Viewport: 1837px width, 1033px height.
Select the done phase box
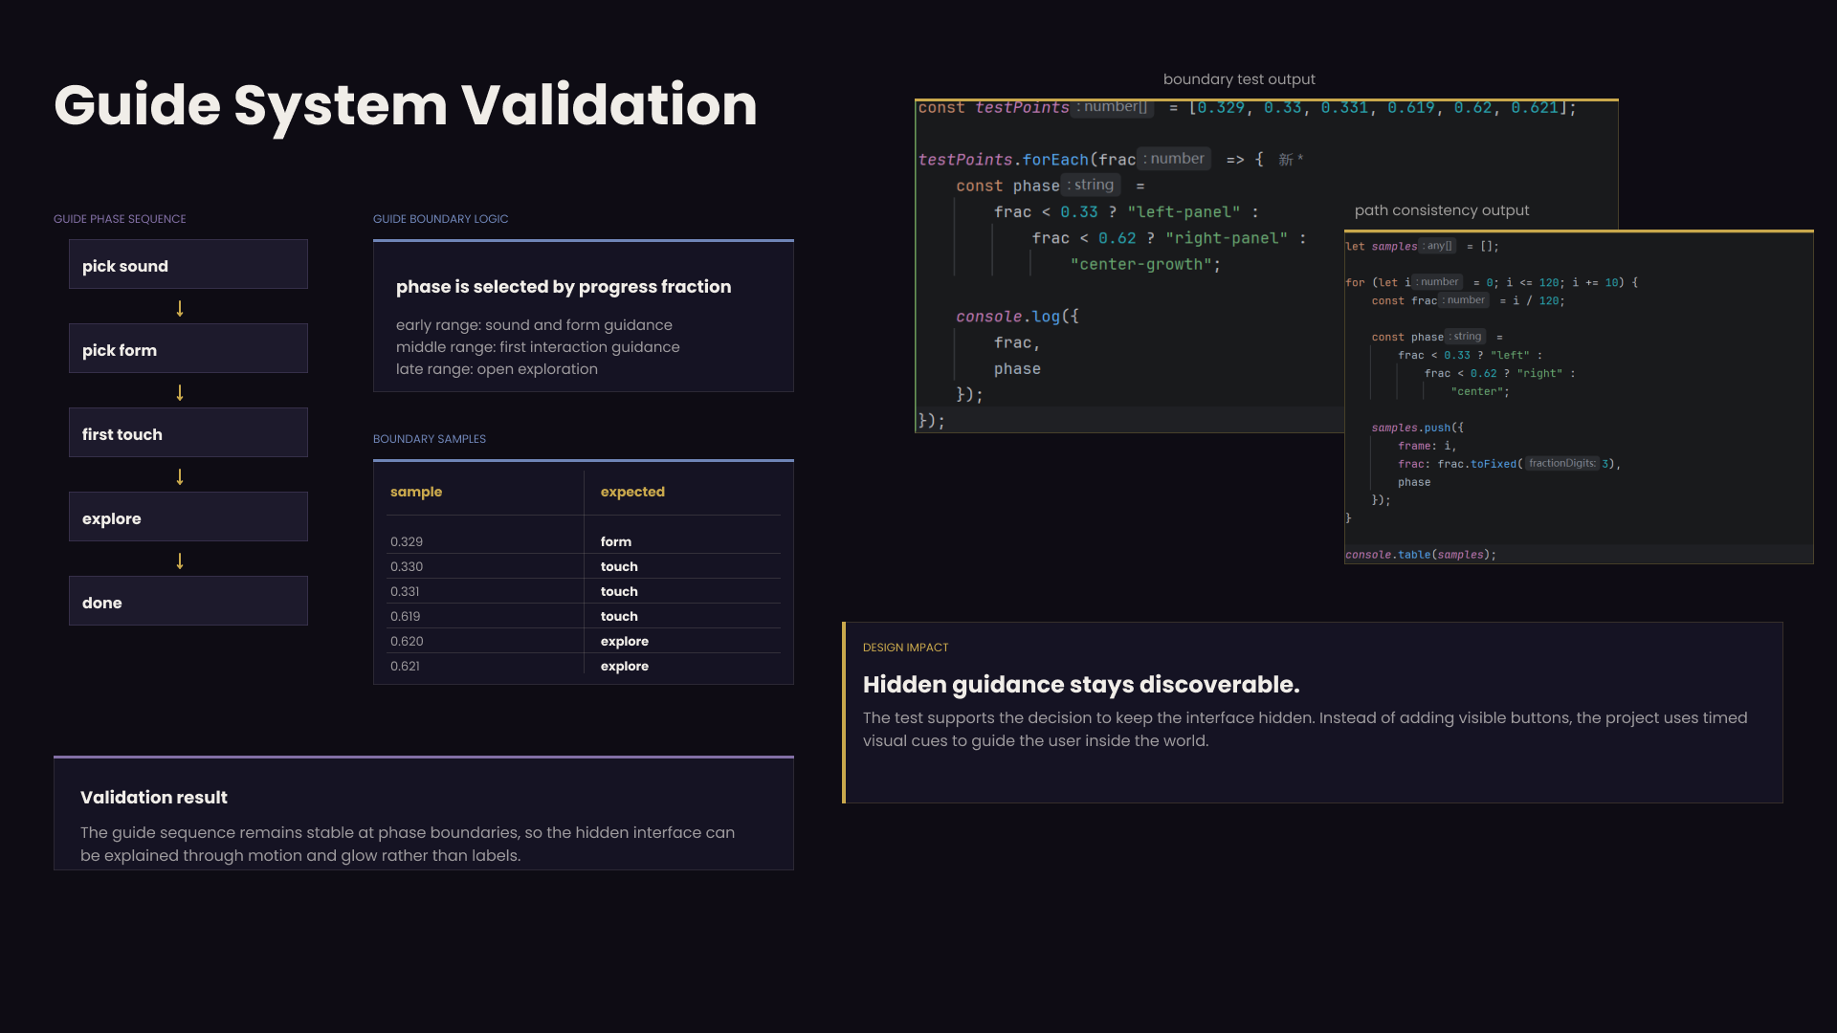coord(188,601)
